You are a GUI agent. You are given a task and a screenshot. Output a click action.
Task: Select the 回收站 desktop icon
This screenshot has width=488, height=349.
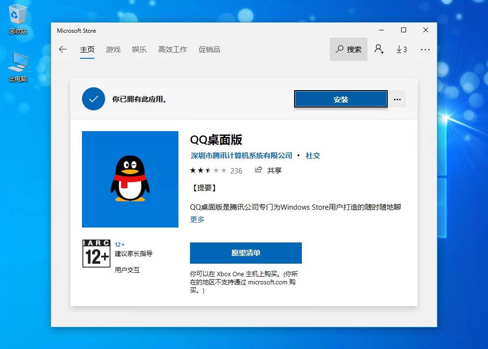click(18, 19)
